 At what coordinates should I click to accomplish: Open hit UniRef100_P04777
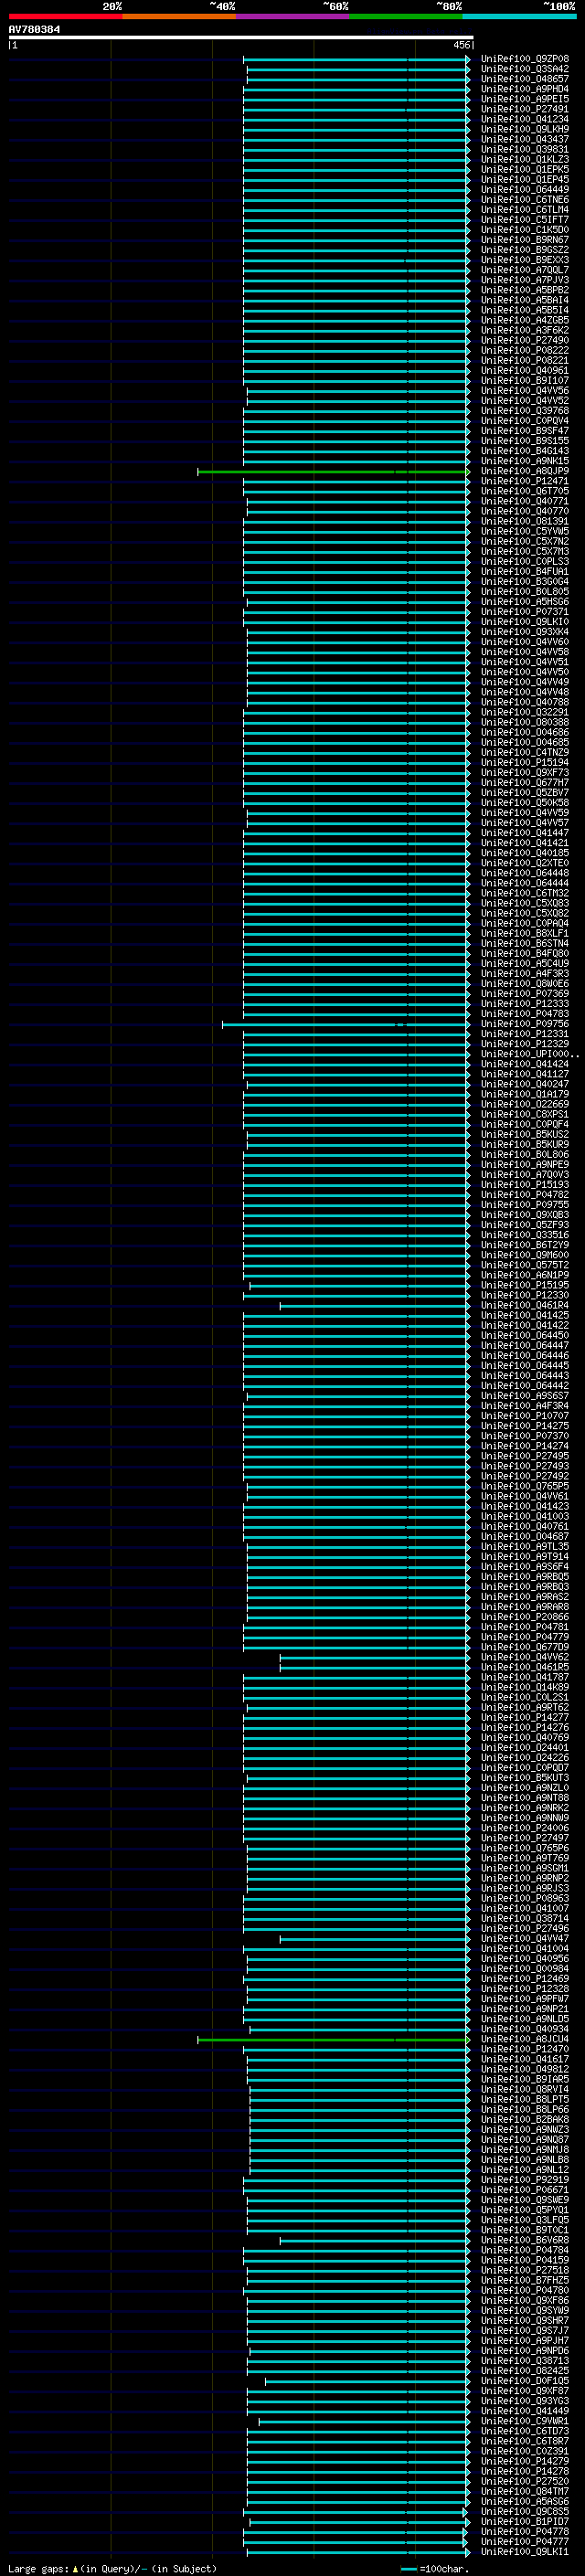tap(524, 2541)
